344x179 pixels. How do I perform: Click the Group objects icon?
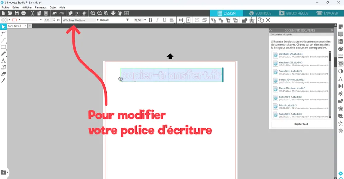point(197,20)
